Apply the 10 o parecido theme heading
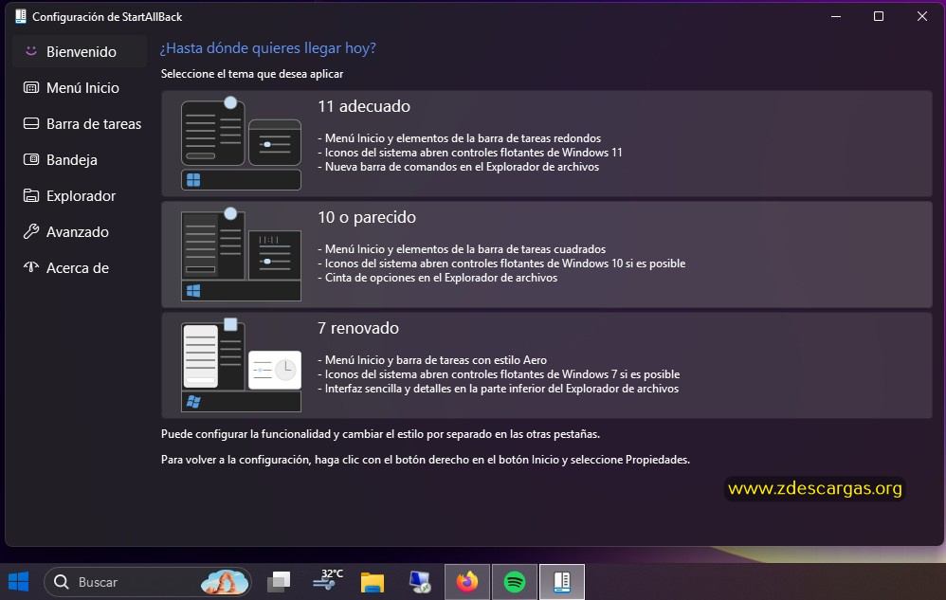Viewport: 946px width, 600px height. 367,217
